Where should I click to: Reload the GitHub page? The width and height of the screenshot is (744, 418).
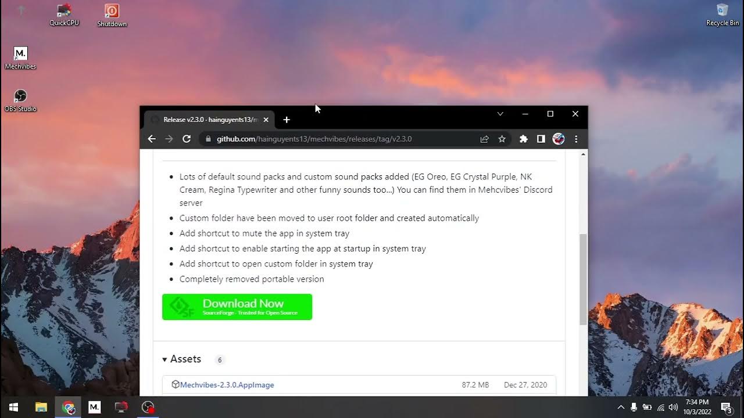(x=187, y=139)
